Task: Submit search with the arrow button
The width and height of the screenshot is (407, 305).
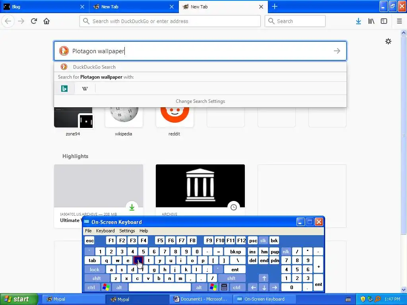Action: (337, 51)
